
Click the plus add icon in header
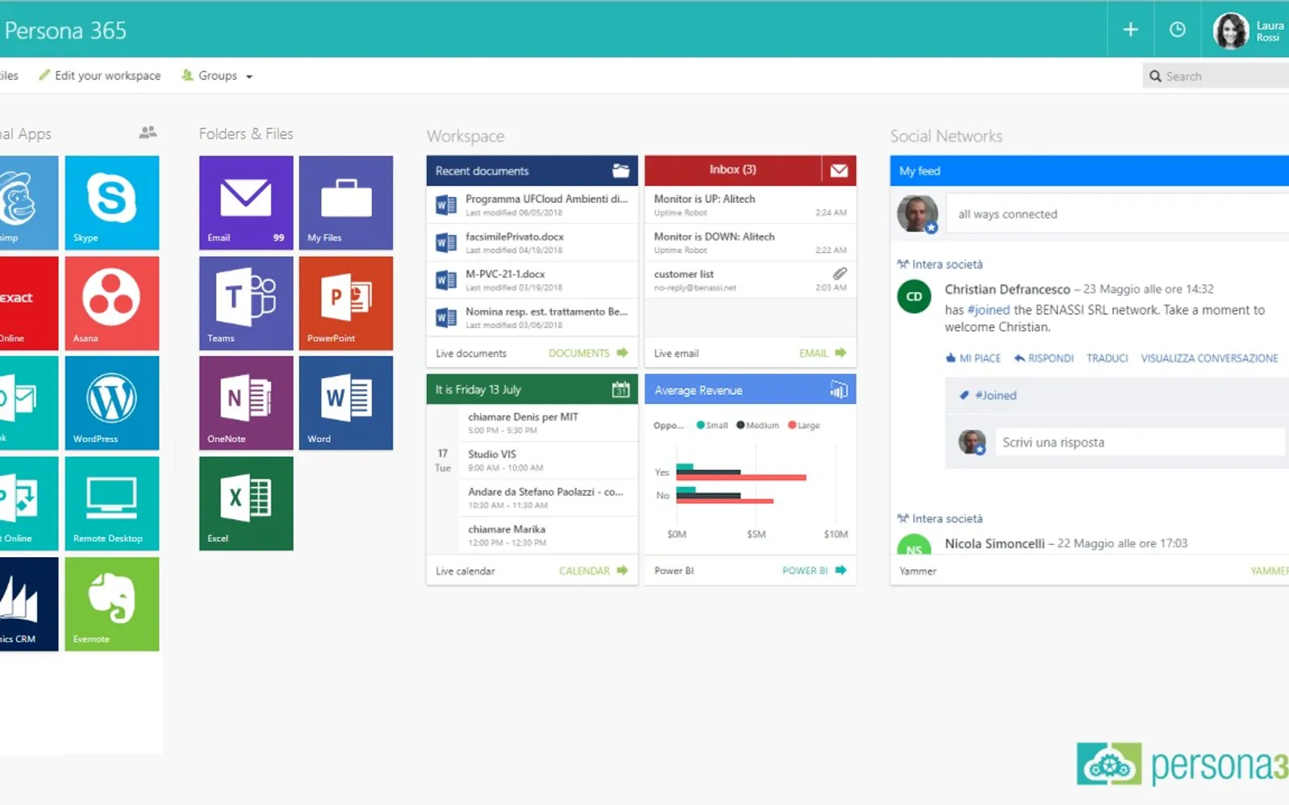[x=1131, y=30]
